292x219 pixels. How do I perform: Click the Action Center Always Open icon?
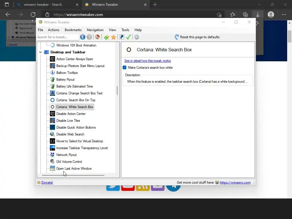pyautogui.click(x=52, y=59)
